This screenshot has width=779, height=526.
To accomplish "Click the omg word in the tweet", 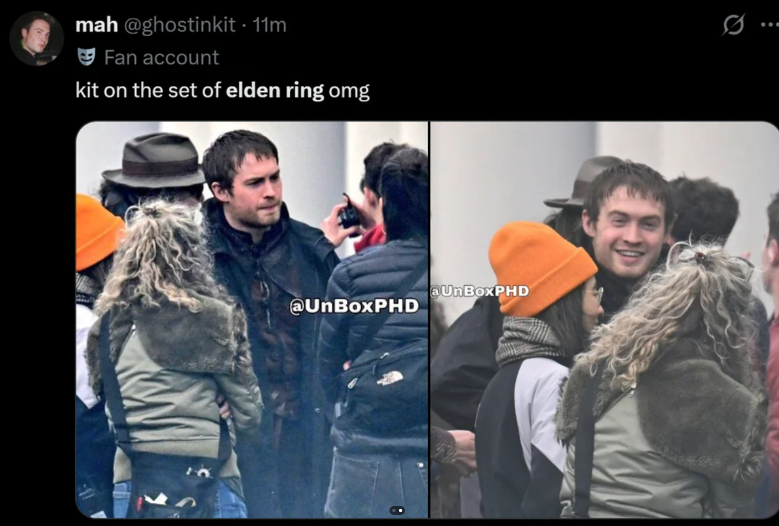I will [349, 91].
